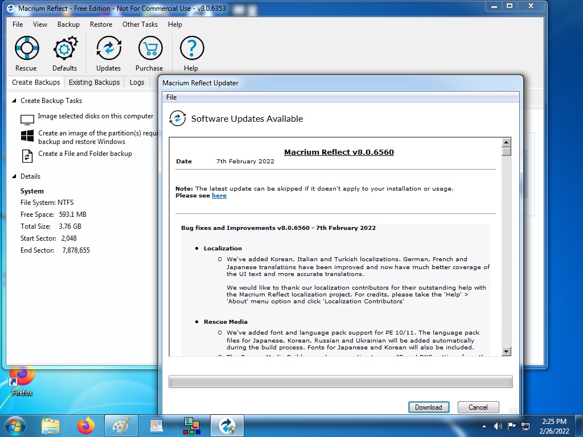Open the Rescue toolbar icon
The width and height of the screenshot is (583, 437).
point(26,48)
